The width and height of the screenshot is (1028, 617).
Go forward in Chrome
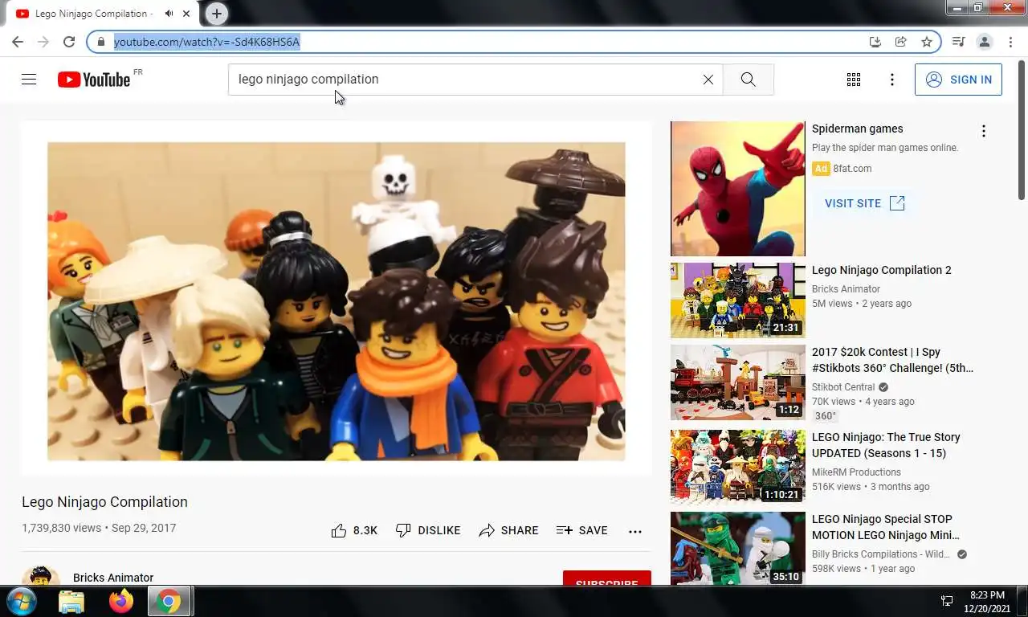43,42
